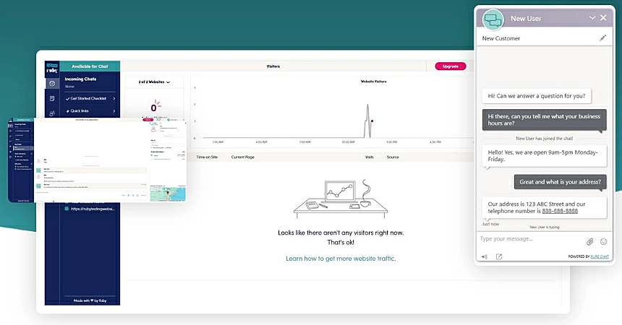
Task: Sort by the Source column
Action: click(393, 157)
